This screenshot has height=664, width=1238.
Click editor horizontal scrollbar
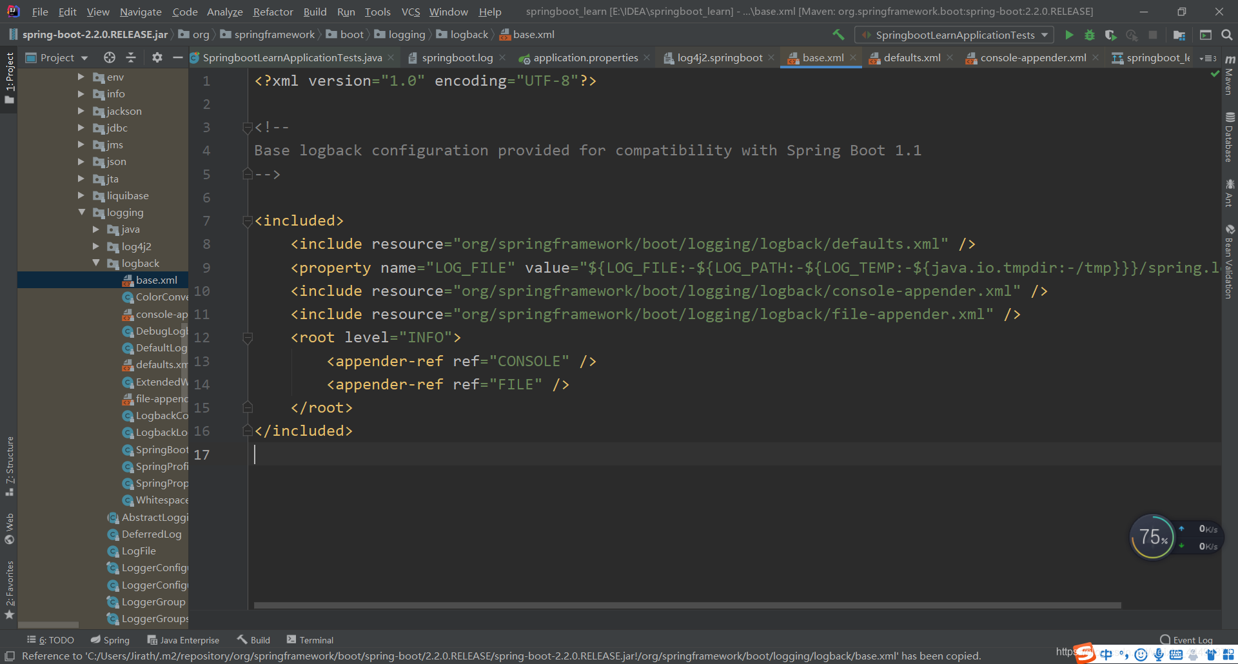(687, 605)
